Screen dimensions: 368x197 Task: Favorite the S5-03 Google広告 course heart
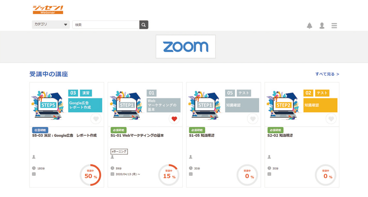coord(96,119)
